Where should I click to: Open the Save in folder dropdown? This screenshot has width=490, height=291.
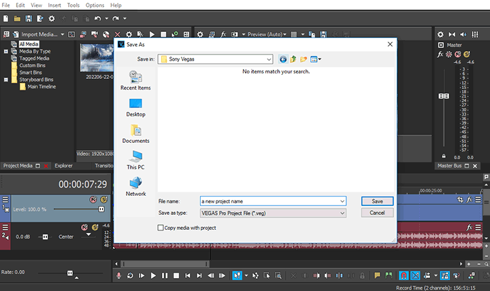[269, 60]
